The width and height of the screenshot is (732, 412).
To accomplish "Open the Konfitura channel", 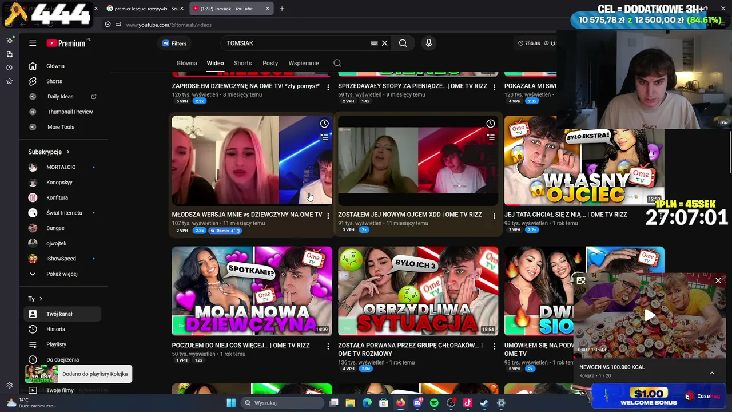I will click(63, 197).
